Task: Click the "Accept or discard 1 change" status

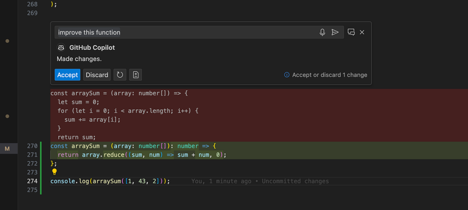Action: coord(329,75)
